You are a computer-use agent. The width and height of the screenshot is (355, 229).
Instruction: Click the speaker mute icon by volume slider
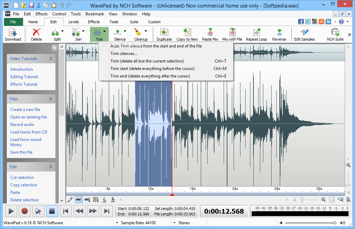(x=281, y=223)
